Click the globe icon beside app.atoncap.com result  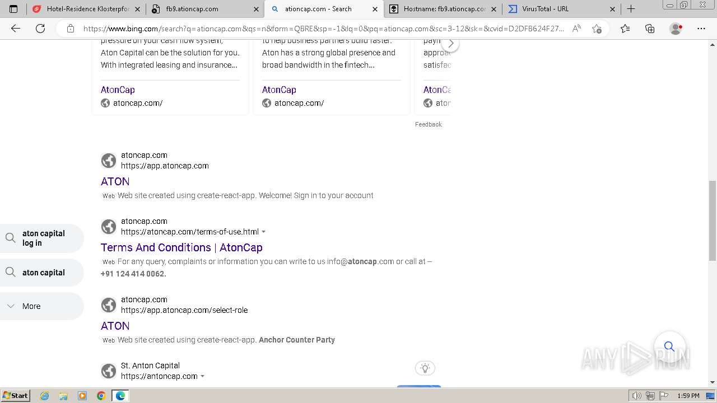click(x=109, y=161)
